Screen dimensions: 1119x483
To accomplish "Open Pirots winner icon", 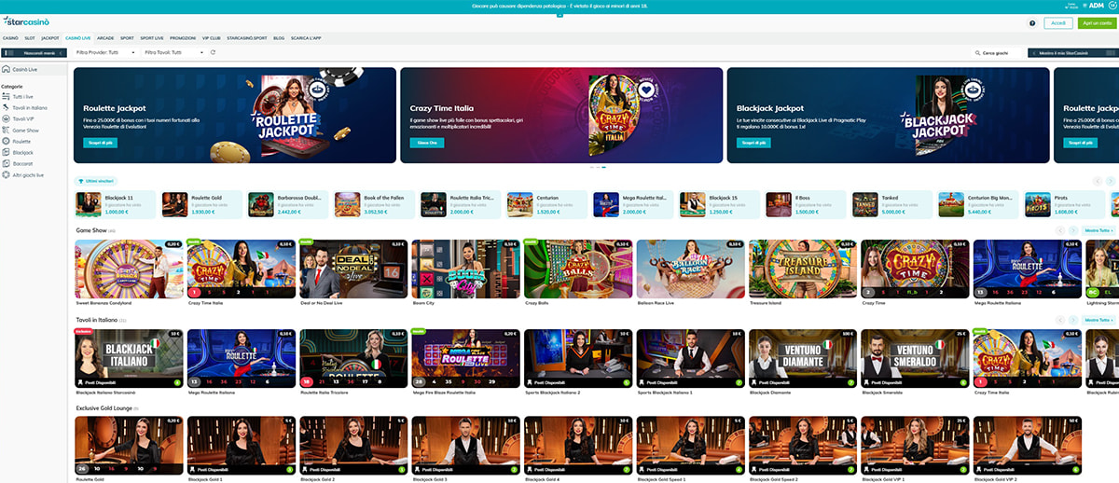I will tap(1037, 205).
